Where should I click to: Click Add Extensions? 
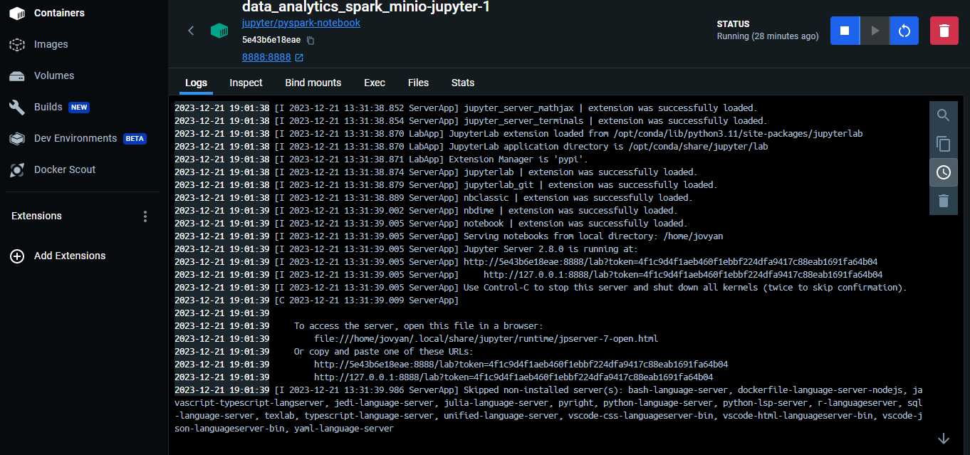click(69, 256)
